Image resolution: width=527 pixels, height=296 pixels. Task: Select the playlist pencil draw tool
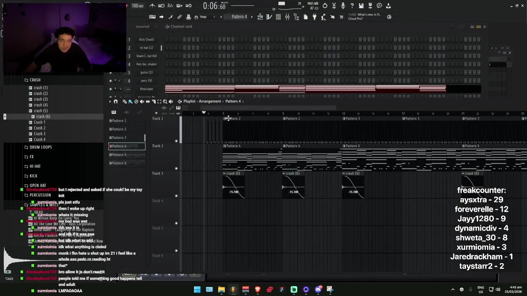(125, 102)
